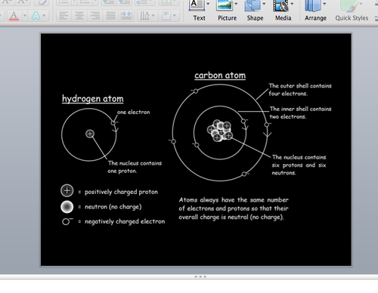This screenshot has width=378, height=293.
Task: Click 'negatively charged electron' legend text
Action: point(125,221)
